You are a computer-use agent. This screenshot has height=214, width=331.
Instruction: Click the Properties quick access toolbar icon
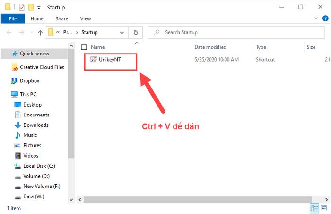tap(22, 7)
